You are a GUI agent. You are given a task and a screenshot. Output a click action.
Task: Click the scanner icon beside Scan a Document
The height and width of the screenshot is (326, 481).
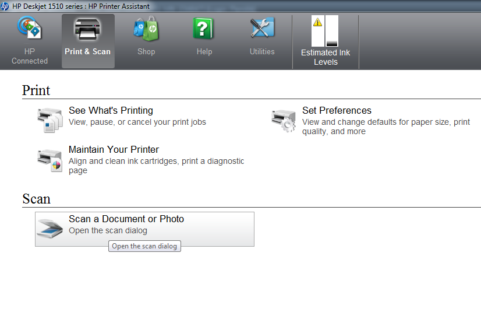coord(49,229)
